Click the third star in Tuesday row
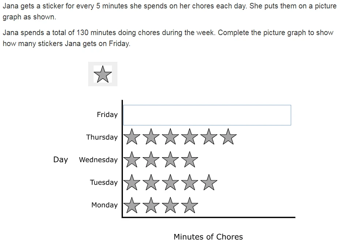The height and width of the screenshot is (242, 342). tap(170, 182)
